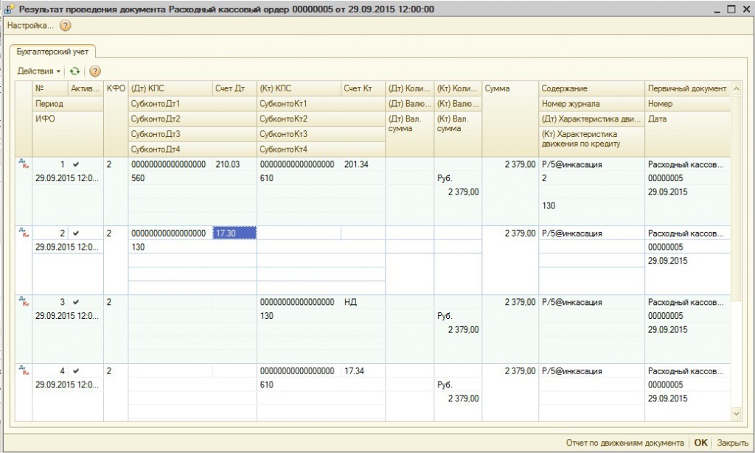Select the highlighted Счет Дт cell 17.30
This screenshot has width=755, height=453.
pos(234,233)
